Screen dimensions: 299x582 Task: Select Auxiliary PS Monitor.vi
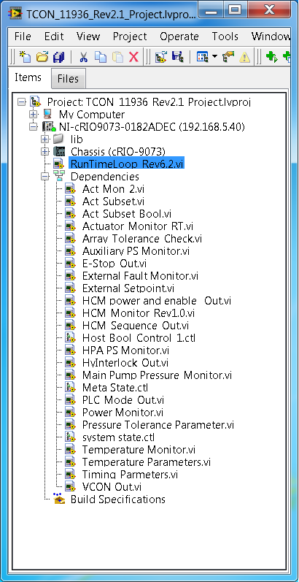point(136,251)
